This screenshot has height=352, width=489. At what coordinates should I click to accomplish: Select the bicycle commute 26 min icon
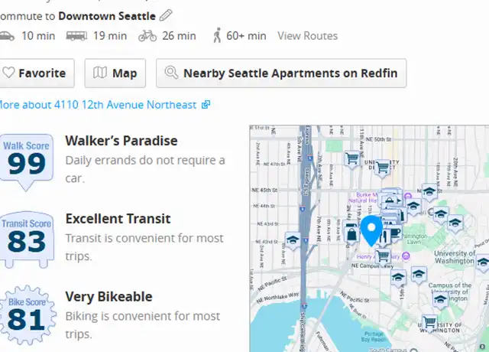click(147, 36)
